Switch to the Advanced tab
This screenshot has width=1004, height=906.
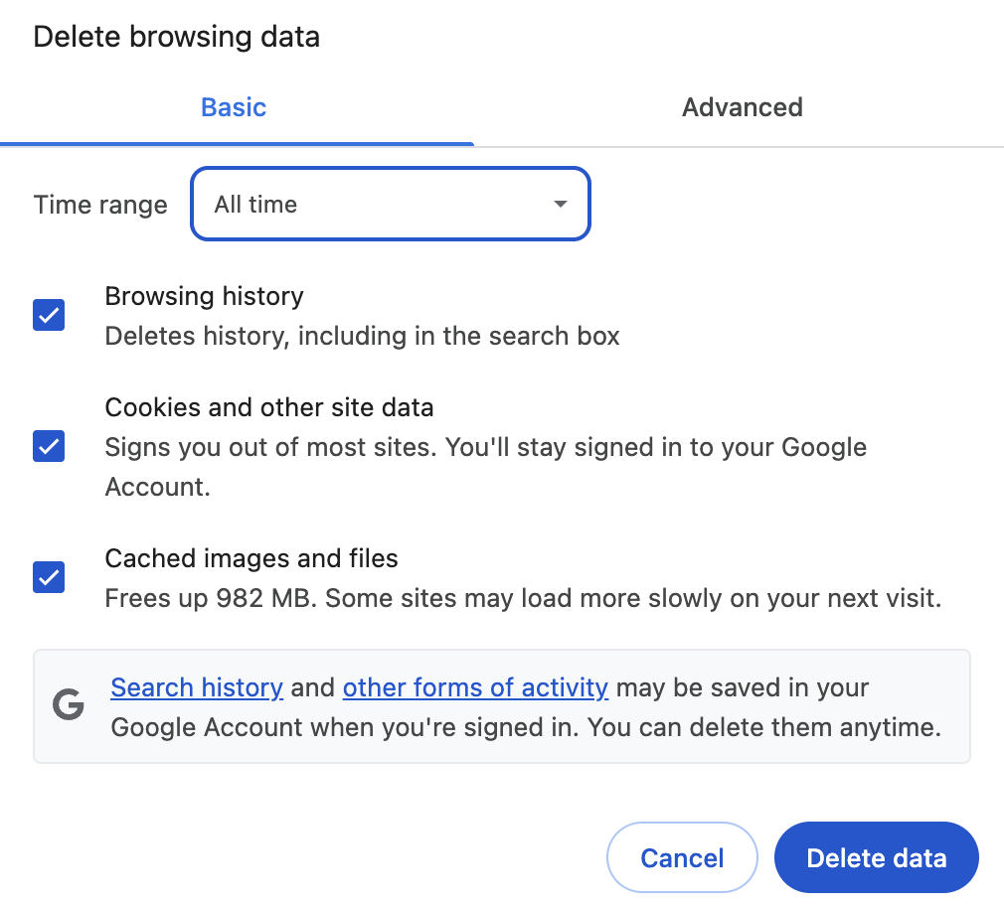pyautogui.click(x=742, y=107)
